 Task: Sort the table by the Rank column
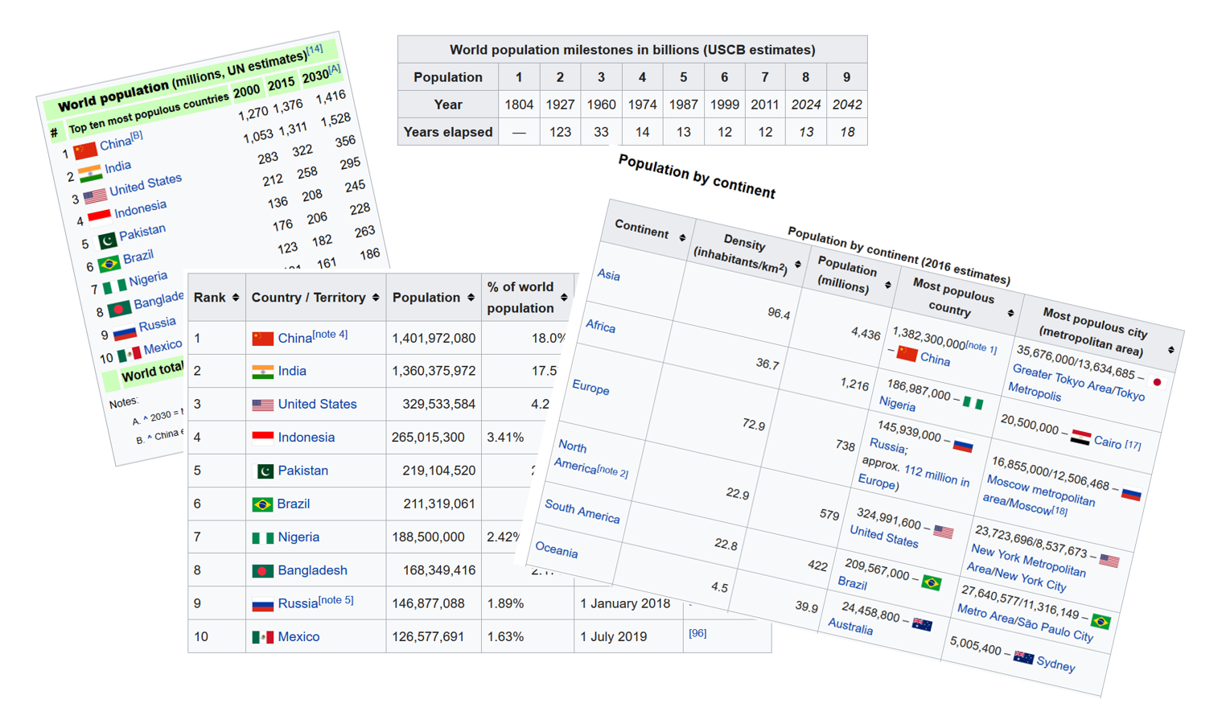pos(236,298)
